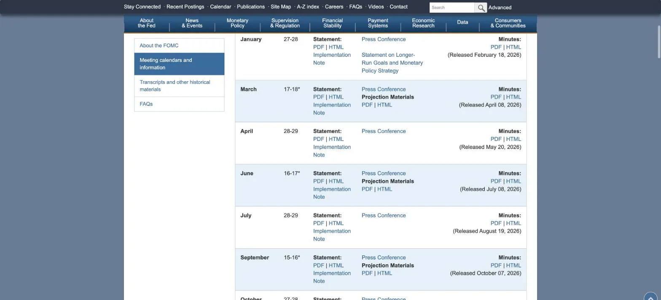Open the Consumers & Communities menu

(x=508, y=23)
